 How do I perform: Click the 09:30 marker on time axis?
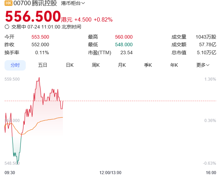[x=10, y=172]
